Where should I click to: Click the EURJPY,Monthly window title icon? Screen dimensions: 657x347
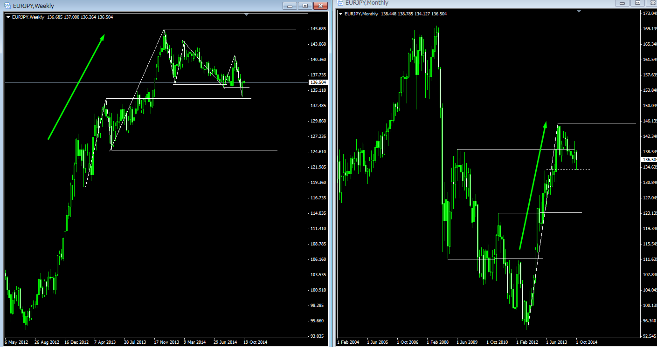[340, 3]
